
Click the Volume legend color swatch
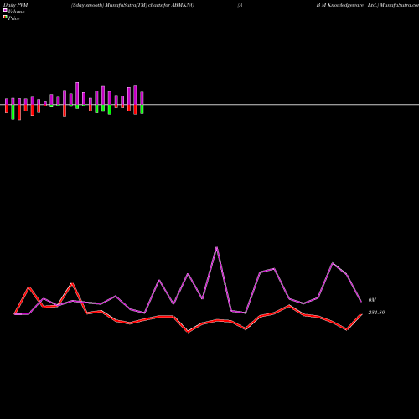(5, 10)
